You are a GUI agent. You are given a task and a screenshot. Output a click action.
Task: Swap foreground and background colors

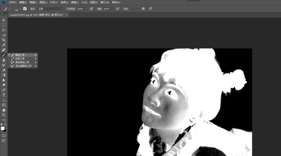click(5, 124)
